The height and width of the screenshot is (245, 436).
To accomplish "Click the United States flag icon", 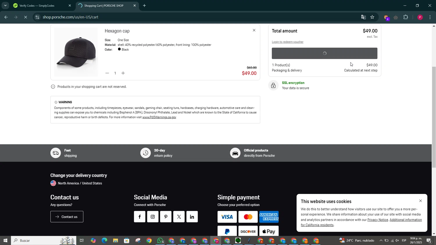I will coord(53,183).
